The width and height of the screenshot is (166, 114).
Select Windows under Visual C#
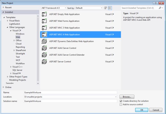20,34
